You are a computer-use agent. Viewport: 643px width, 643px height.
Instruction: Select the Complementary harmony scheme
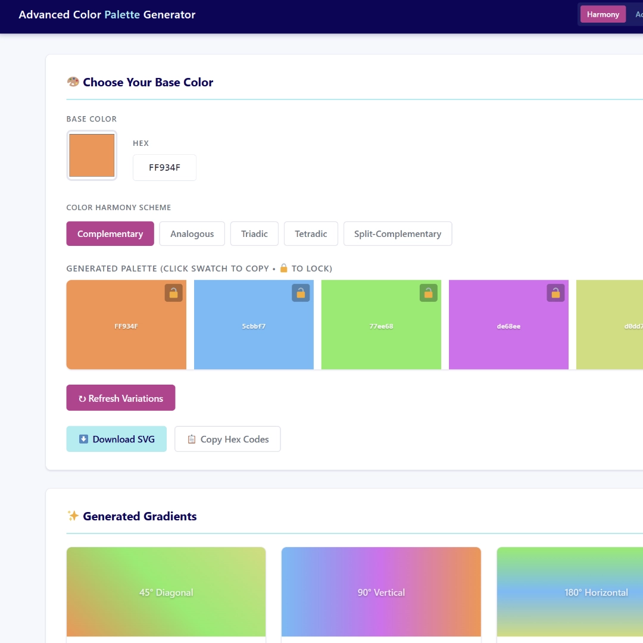[x=110, y=234]
